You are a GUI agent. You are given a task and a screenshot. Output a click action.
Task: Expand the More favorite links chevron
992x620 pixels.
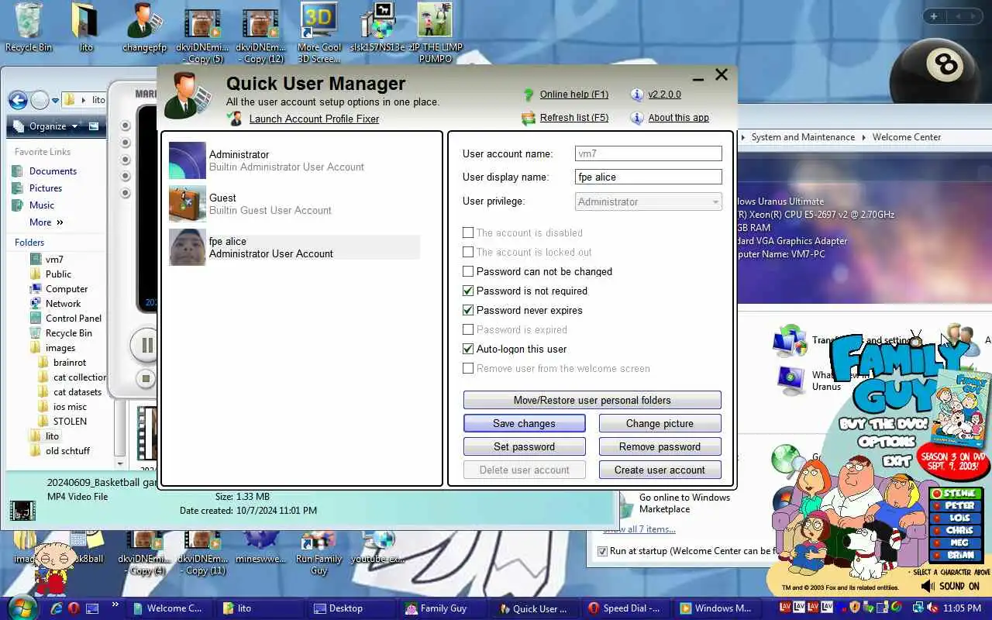pyautogui.click(x=60, y=222)
